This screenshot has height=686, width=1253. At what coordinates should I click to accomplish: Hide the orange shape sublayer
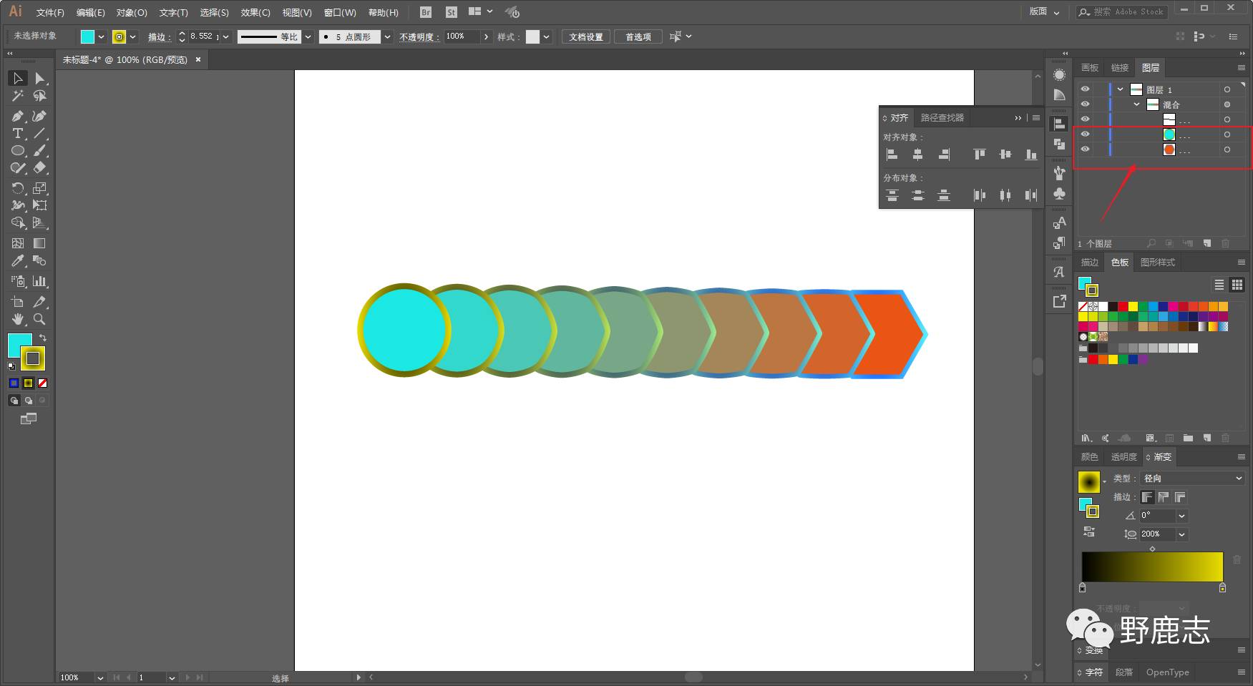1085,150
